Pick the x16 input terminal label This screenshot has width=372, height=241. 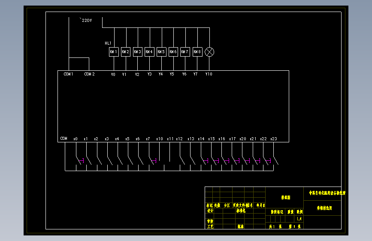222,139
